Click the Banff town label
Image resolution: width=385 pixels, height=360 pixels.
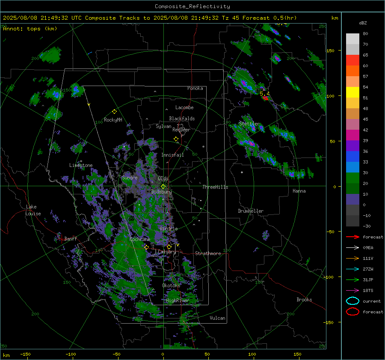[x=71, y=238]
